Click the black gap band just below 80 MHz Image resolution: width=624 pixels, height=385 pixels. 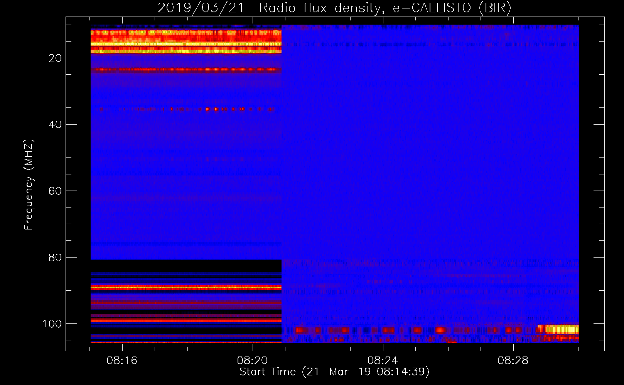pyautogui.click(x=186, y=266)
